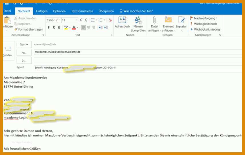Image resolution: width=245 pixels, height=155 pixels.
Task: Click Kopieren (copy)
Action: pos(22,24)
